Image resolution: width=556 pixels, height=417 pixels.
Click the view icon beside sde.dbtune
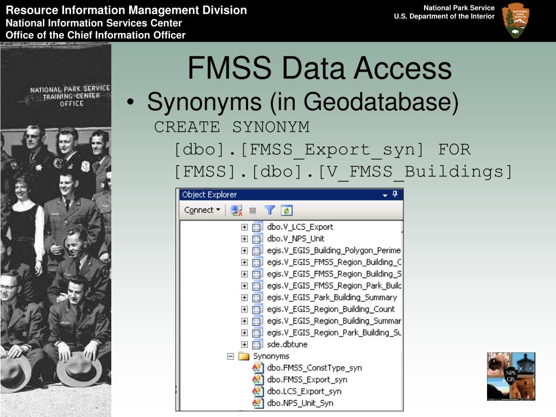click(x=257, y=344)
